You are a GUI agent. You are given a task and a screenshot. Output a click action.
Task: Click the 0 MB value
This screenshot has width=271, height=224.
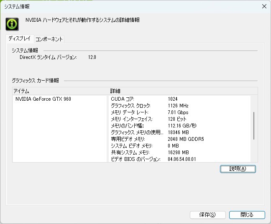[x=174, y=146]
